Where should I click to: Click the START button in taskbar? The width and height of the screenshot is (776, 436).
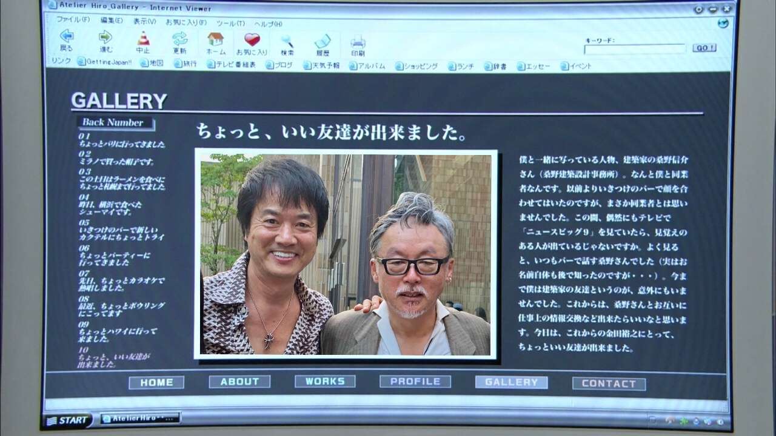(68, 420)
